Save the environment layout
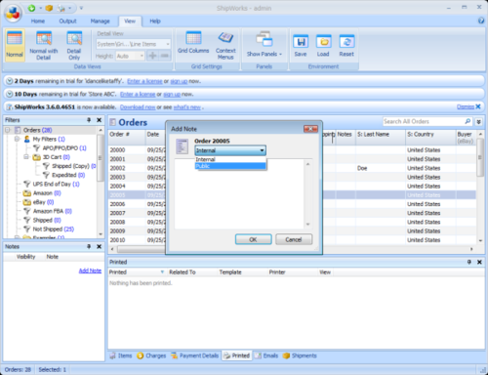The height and width of the screenshot is (375, 488). [x=301, y=45]
